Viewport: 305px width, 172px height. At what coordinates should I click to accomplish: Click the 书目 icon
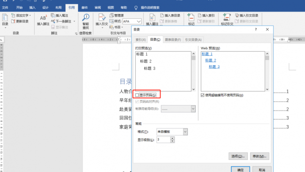coord(112,27)
